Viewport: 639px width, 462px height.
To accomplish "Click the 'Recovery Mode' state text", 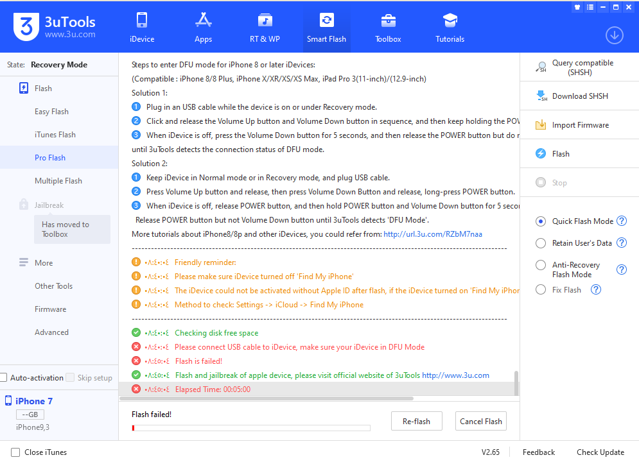I will coord(59,65).
